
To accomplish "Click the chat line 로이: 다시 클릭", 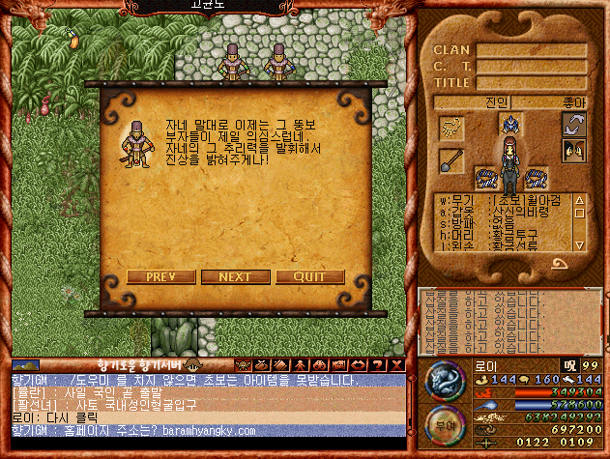I will (x=209, y=417).
